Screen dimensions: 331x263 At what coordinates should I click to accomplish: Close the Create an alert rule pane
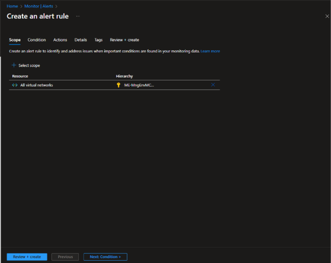pos(327,16)
